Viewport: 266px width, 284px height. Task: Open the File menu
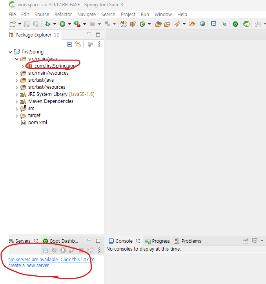coord(12,14)
